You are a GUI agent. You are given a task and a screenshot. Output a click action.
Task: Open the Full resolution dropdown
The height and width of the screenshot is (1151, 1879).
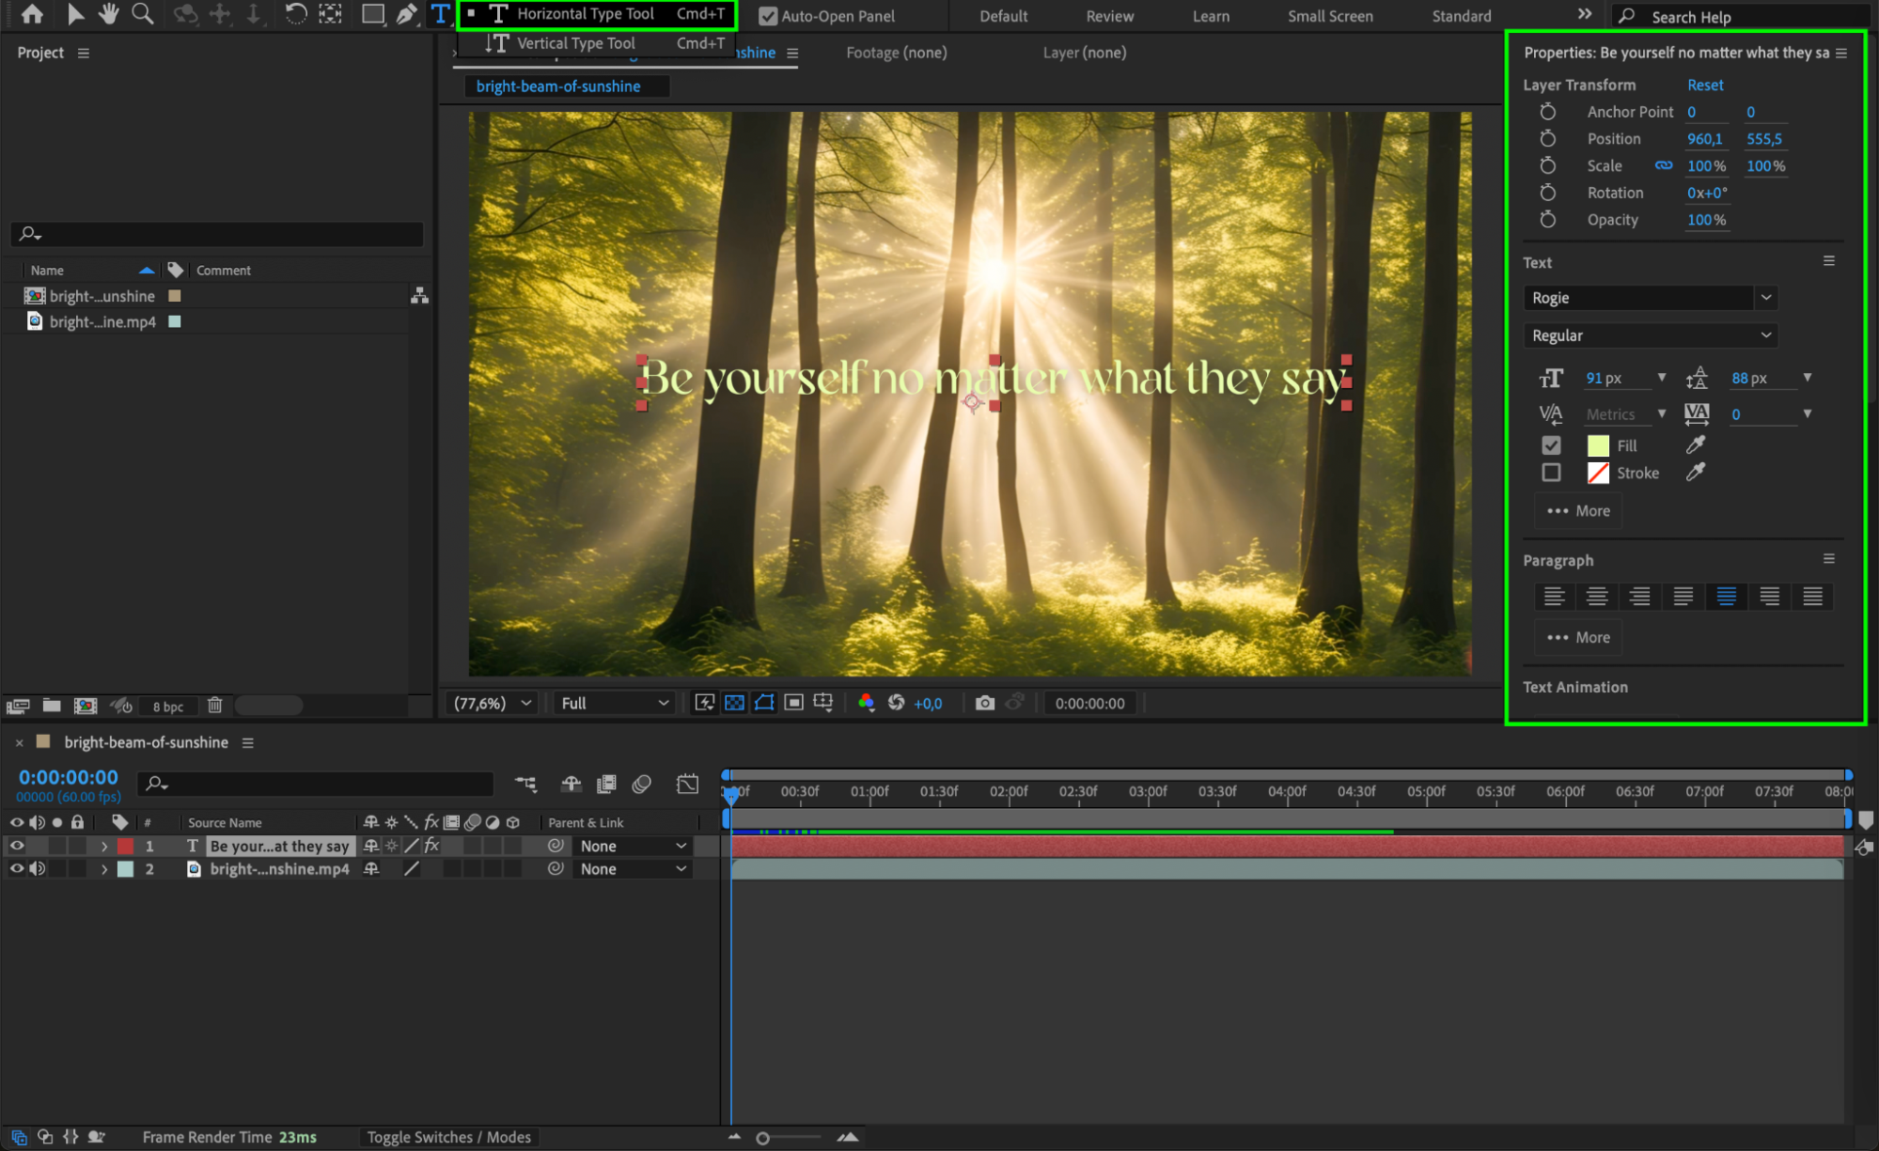[615, 703]
